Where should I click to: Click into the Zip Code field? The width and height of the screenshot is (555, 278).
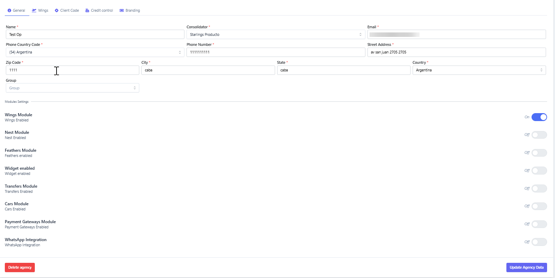72,70
